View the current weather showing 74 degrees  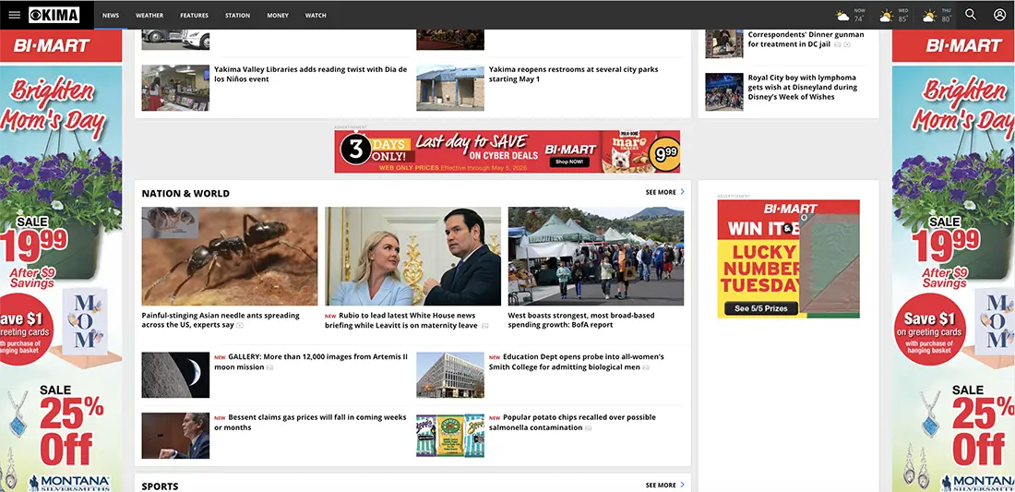(x=851, y=15)
